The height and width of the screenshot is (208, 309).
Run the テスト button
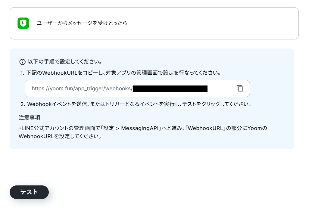[29, 192]
